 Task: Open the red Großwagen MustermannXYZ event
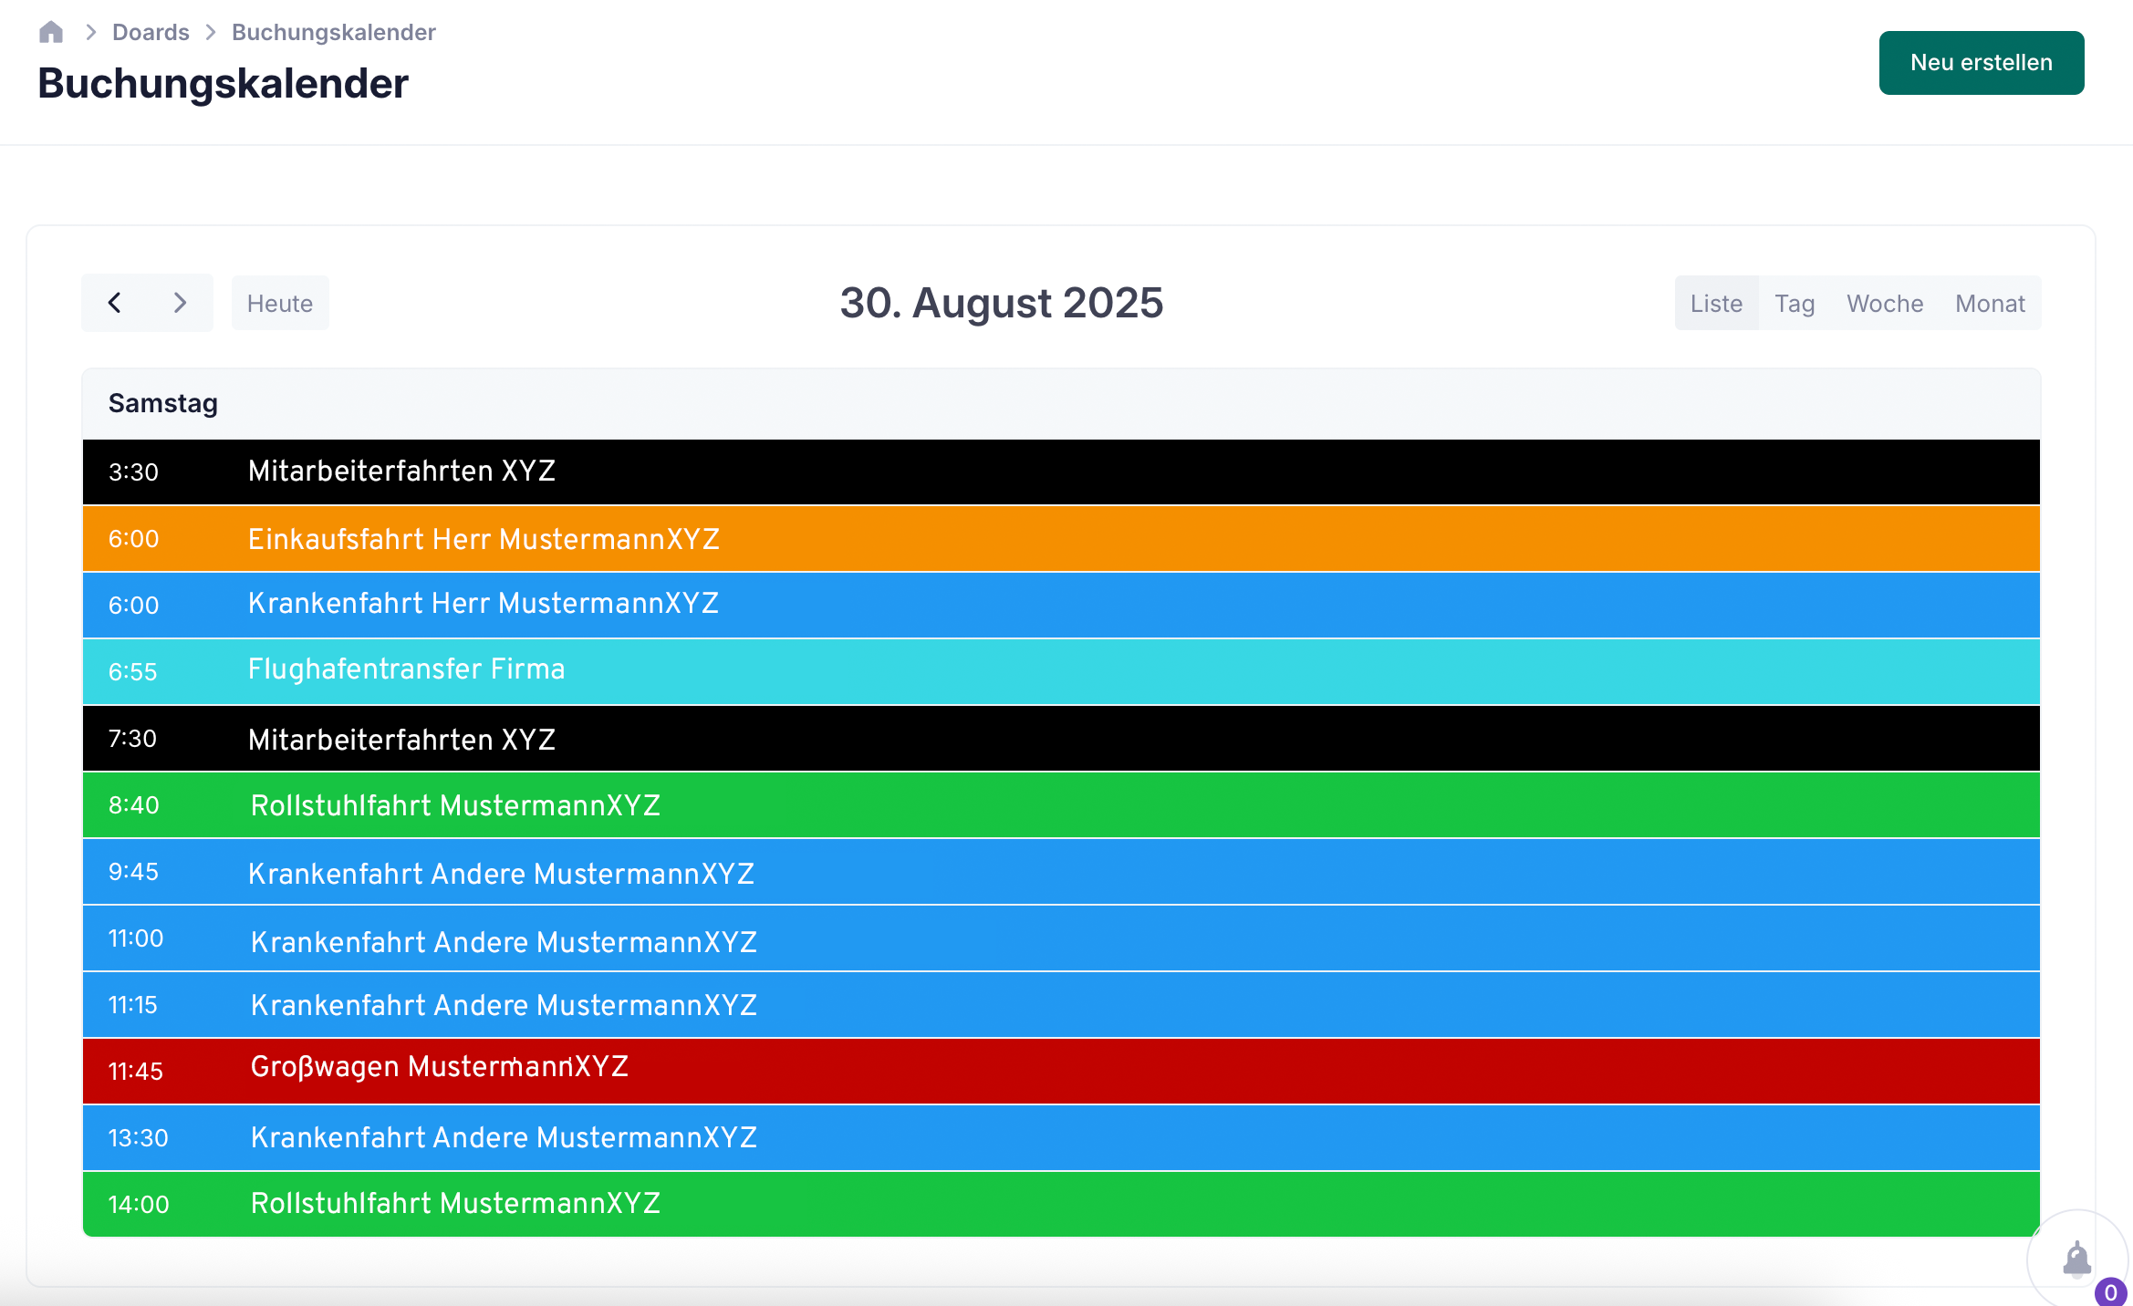439,1068
